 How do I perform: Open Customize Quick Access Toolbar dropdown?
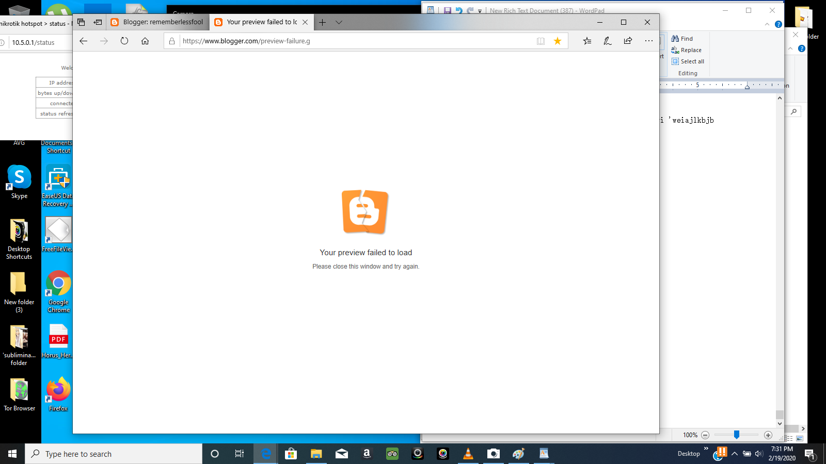480,11
